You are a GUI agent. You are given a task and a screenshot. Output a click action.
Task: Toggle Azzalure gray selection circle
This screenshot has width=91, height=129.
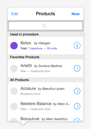(x=14, y=91)
